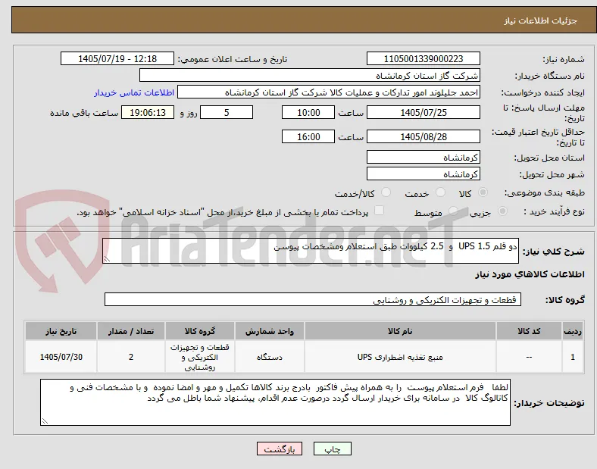Click the توضیحات خریدار notes textarea

(275, 402)
